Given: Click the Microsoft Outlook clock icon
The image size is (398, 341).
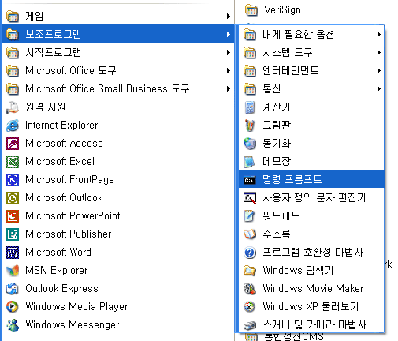Looking at the screenshot, I should (x=13, y=198).
